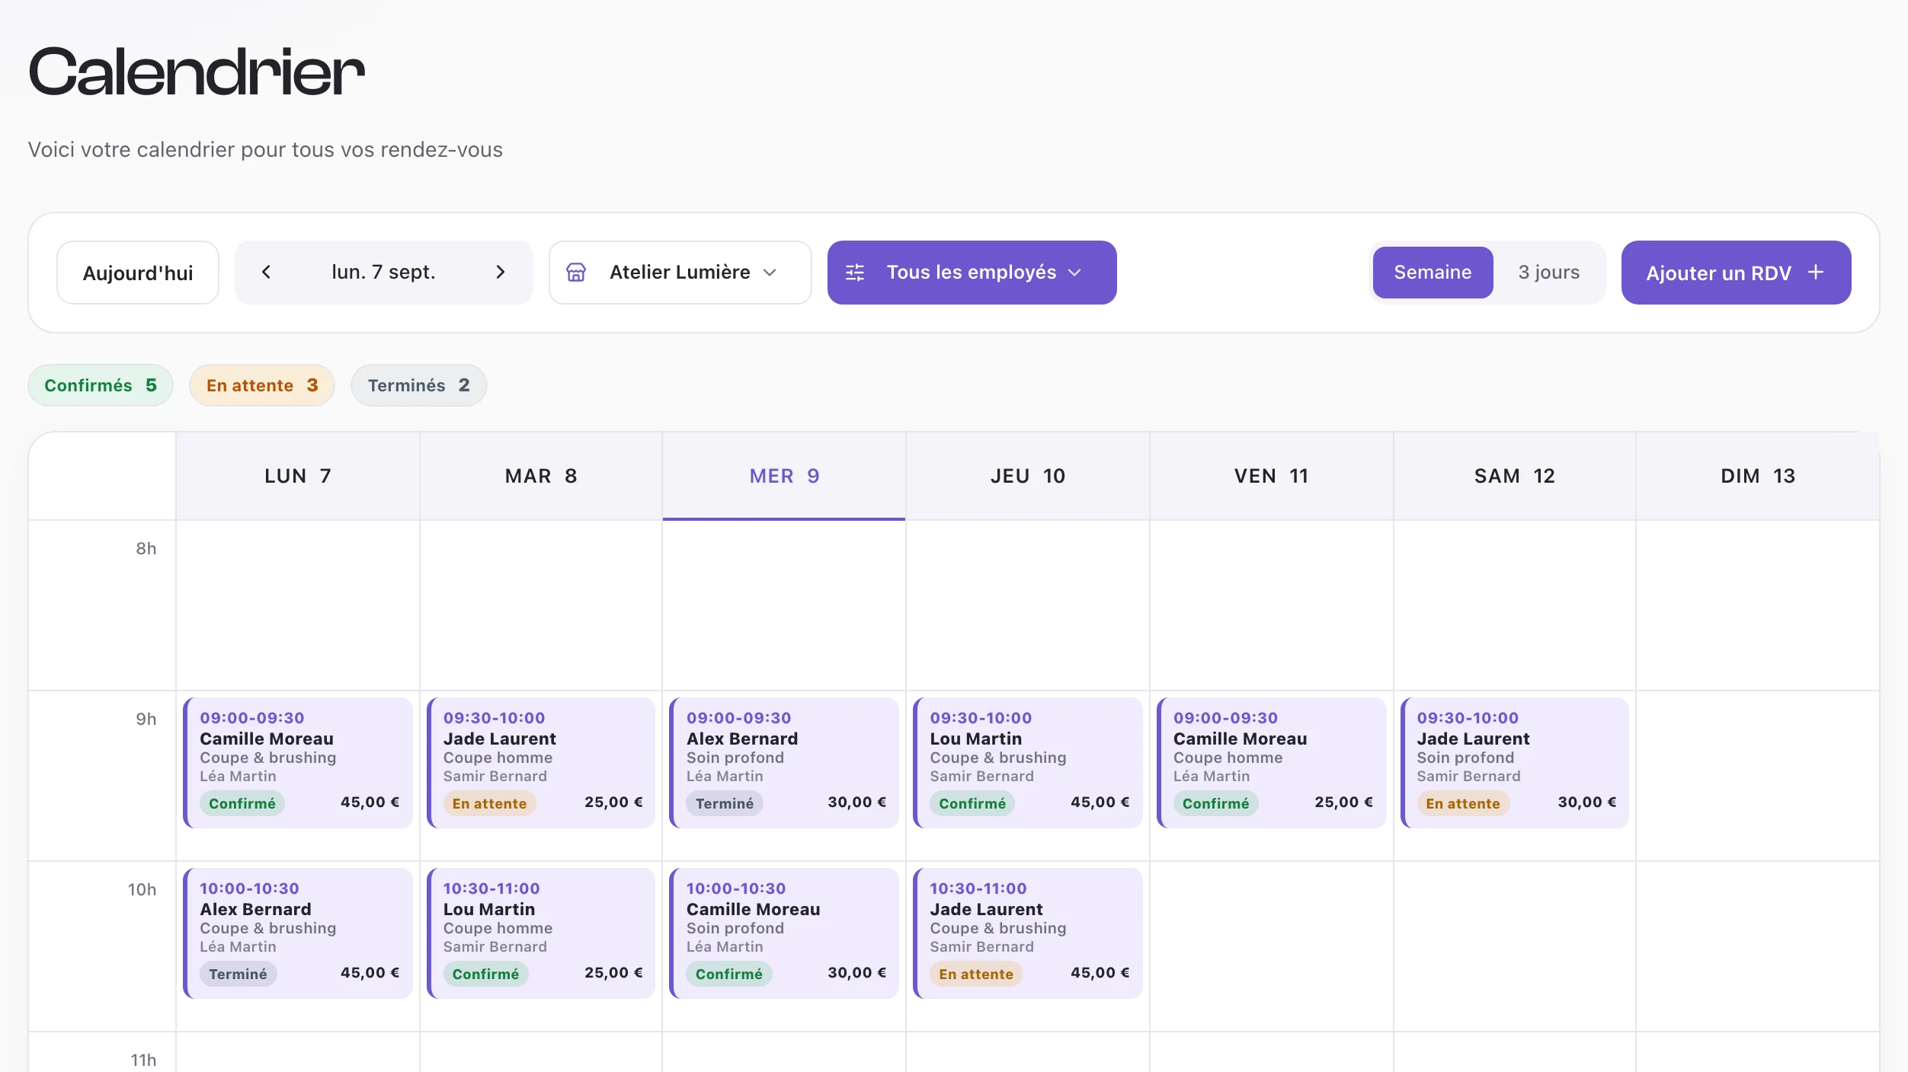Click the 8h time label
The width and height of the screenshot is (1908, 1072).
point(146,548)
